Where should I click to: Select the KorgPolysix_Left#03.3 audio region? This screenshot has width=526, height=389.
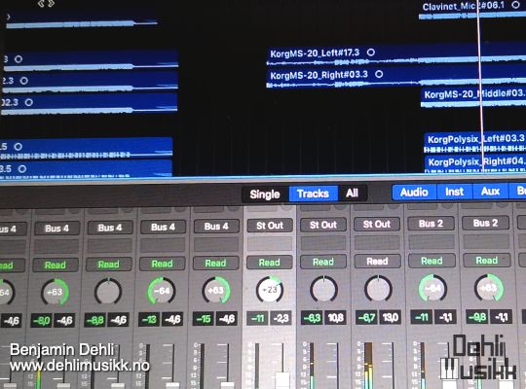click(x=475, y=143)
